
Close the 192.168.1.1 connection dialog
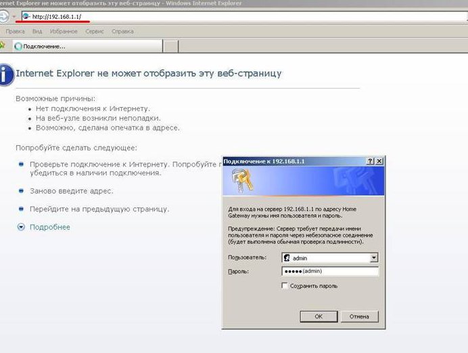click(379, 161)
